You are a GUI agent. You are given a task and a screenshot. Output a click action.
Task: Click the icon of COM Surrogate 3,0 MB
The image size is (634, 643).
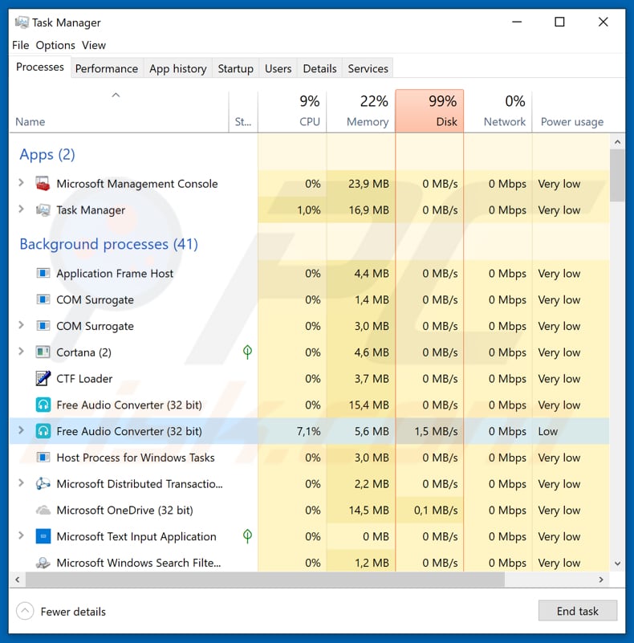pos(43,326)
